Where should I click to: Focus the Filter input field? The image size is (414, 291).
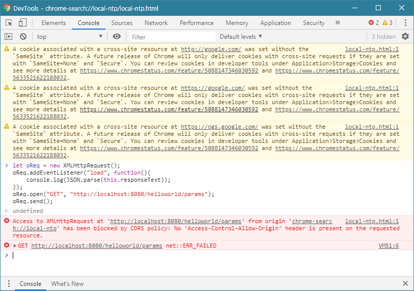tap(173, 37)
